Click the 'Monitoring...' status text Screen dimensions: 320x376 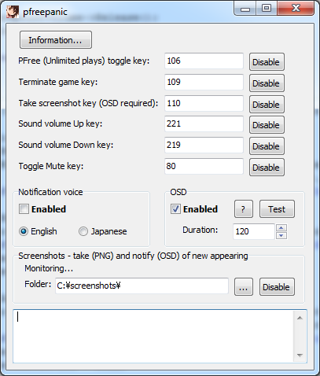coord(49,268)
